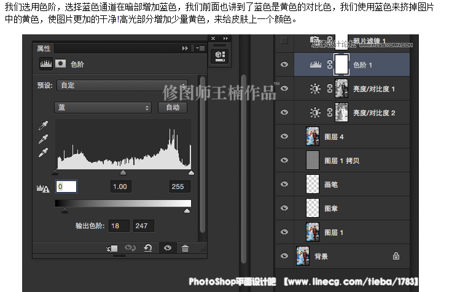Open the 3D cube panel icon
This screenshot has height=292, width=449.
tap(220, 56)
